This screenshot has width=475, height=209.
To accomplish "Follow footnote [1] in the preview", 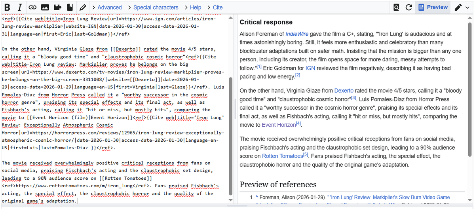I will (x=259, y=67).
